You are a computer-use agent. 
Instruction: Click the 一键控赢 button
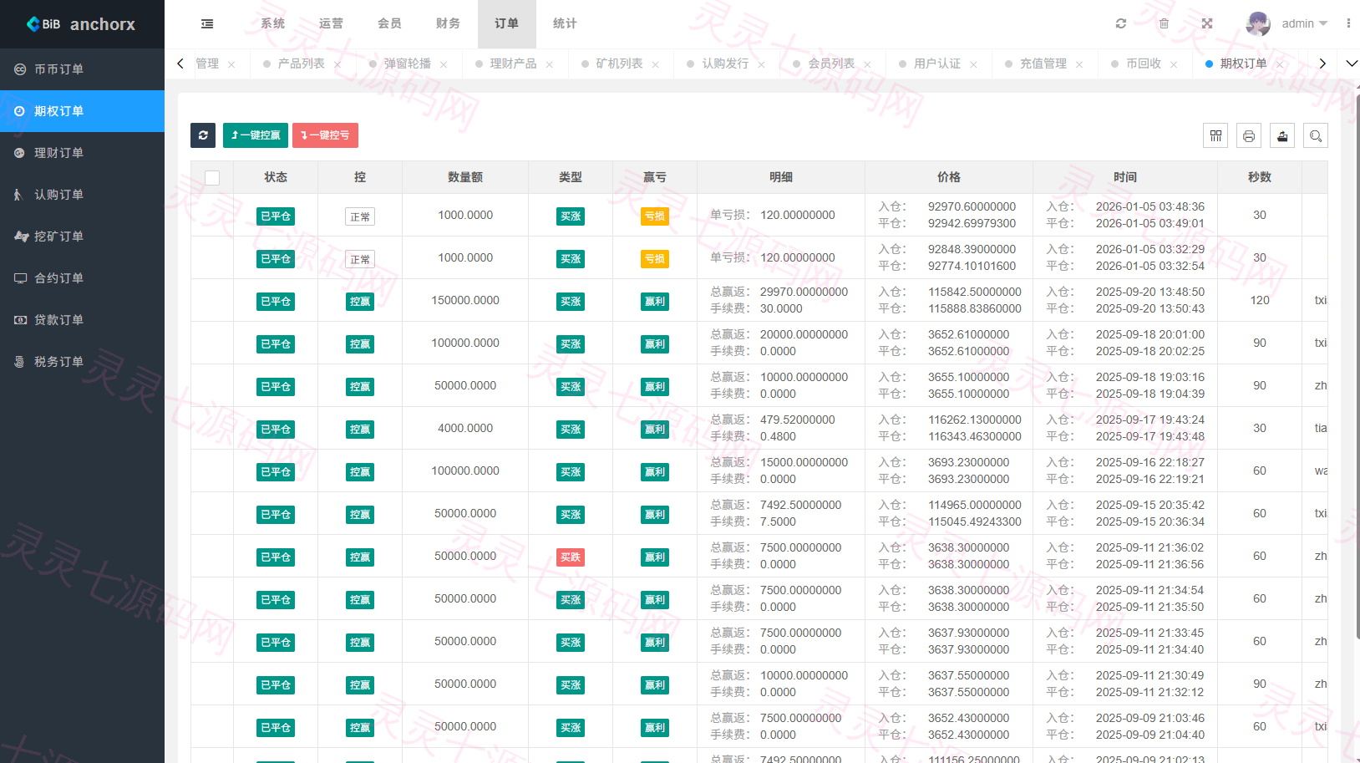256,135
